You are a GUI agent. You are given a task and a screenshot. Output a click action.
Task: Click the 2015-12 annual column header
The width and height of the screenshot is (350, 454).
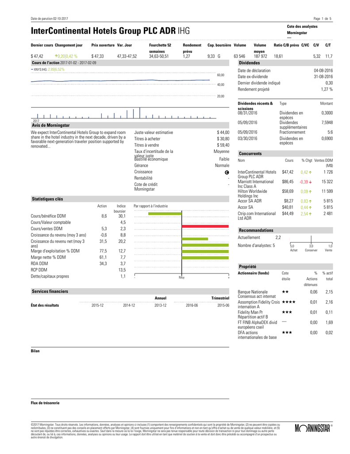point(97,305)
